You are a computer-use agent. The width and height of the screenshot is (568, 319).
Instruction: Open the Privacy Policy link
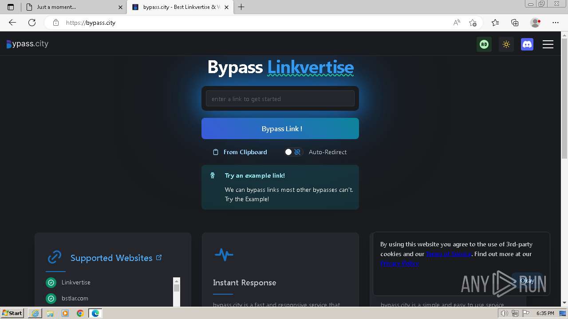coord(399,263)
